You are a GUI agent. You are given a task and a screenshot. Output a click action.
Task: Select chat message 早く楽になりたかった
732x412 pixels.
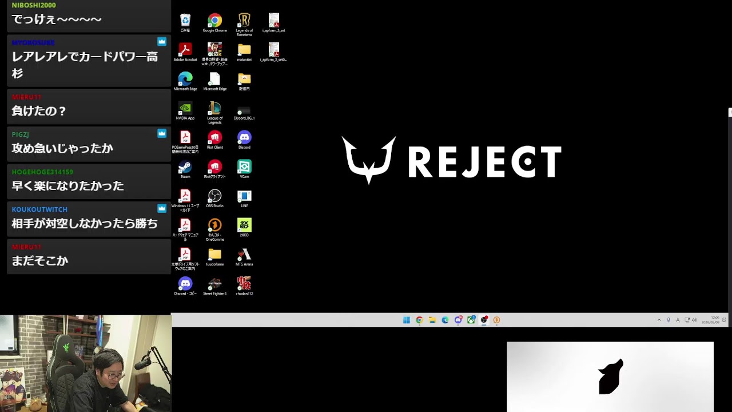(67, 185)
